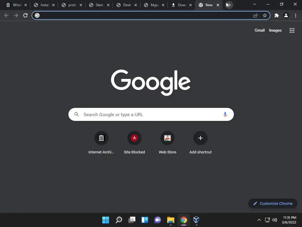The height and width of the screenshot is (227, 302).
Task: Focus the Search Google or type a URL box
Action: [x=151, y=114]
